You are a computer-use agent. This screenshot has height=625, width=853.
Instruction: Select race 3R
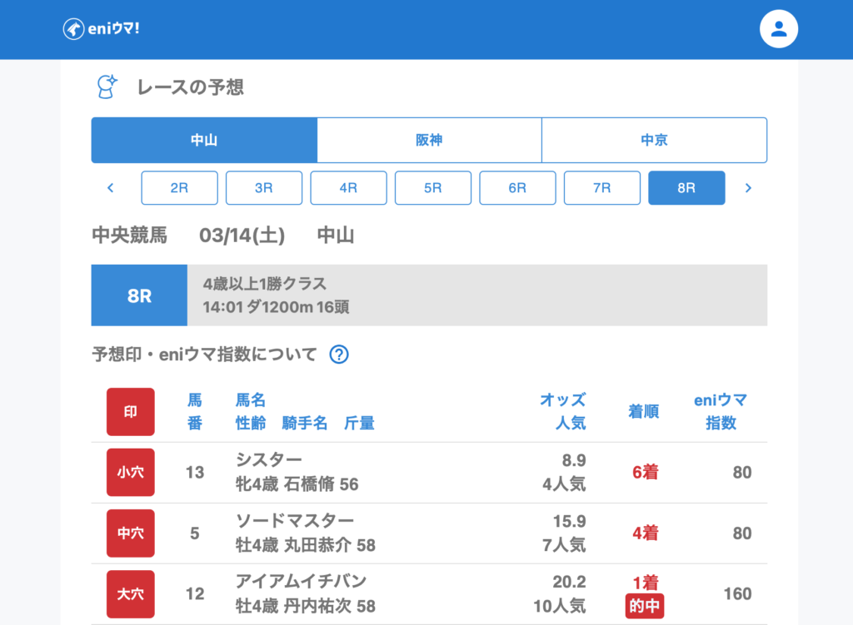point(264,188)
